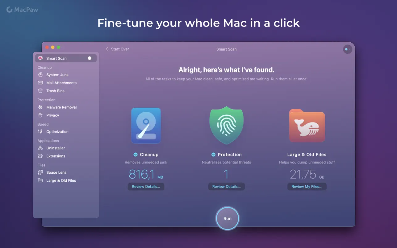
Task: Select the Trash Bins icon
Action: pyautogui.click(x=40, y=91)
